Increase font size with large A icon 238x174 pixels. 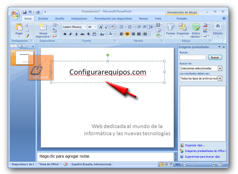tap(101, 27)
